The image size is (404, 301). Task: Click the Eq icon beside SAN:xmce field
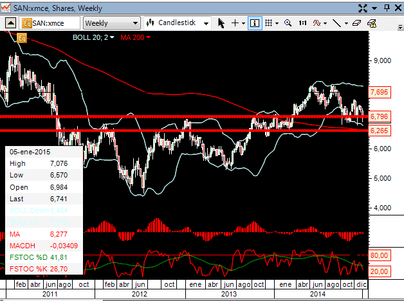tap(26, 23)
